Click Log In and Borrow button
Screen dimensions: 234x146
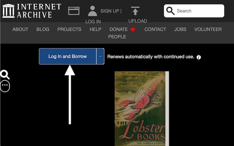tap(68, 56)
